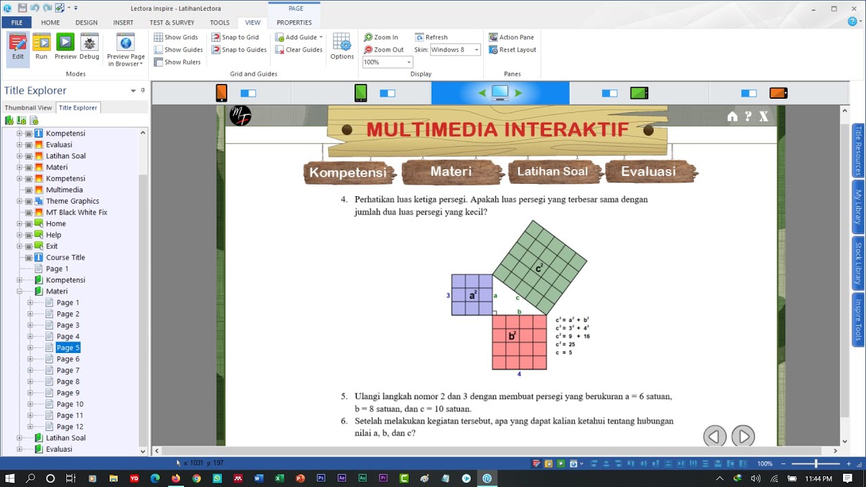Image resolution: width=866 pixels, height=487 pixels.
Task: Click the save icon in quick access toolbar
Action: (x=22, y=8)
